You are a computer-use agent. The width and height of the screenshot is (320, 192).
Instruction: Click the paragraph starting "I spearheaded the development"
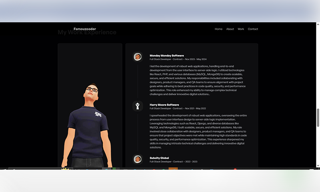(x=198, y=131)
